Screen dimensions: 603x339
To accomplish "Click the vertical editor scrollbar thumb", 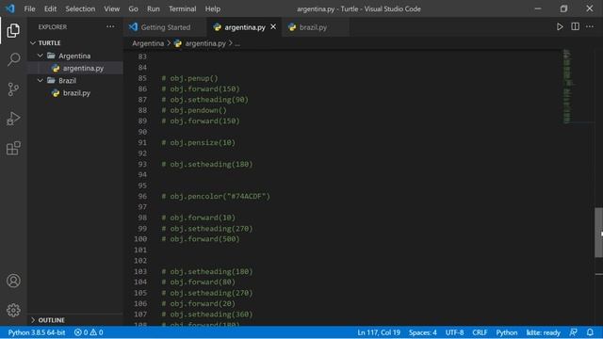I will click(599, 233).
